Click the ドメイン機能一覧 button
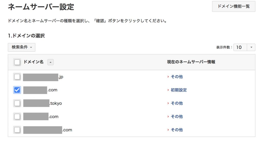The image size is (260, 143). click(234, 6)
